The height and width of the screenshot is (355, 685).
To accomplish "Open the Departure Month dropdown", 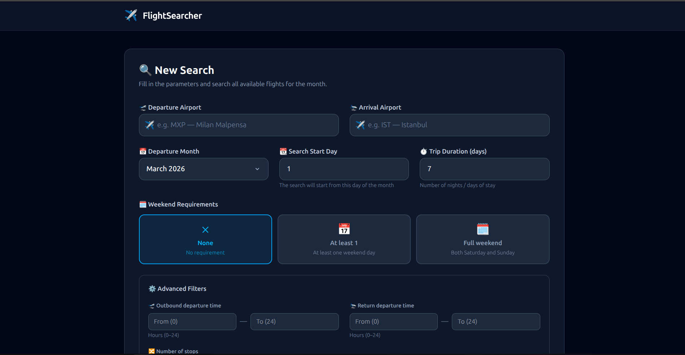I will coord(203,169).
